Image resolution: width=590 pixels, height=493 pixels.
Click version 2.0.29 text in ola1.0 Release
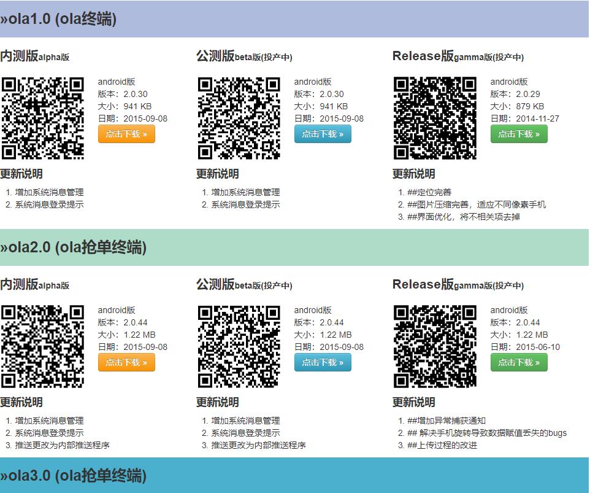click(515, 94)
